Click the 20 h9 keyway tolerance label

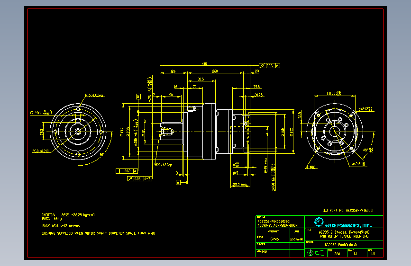[41, 112]
